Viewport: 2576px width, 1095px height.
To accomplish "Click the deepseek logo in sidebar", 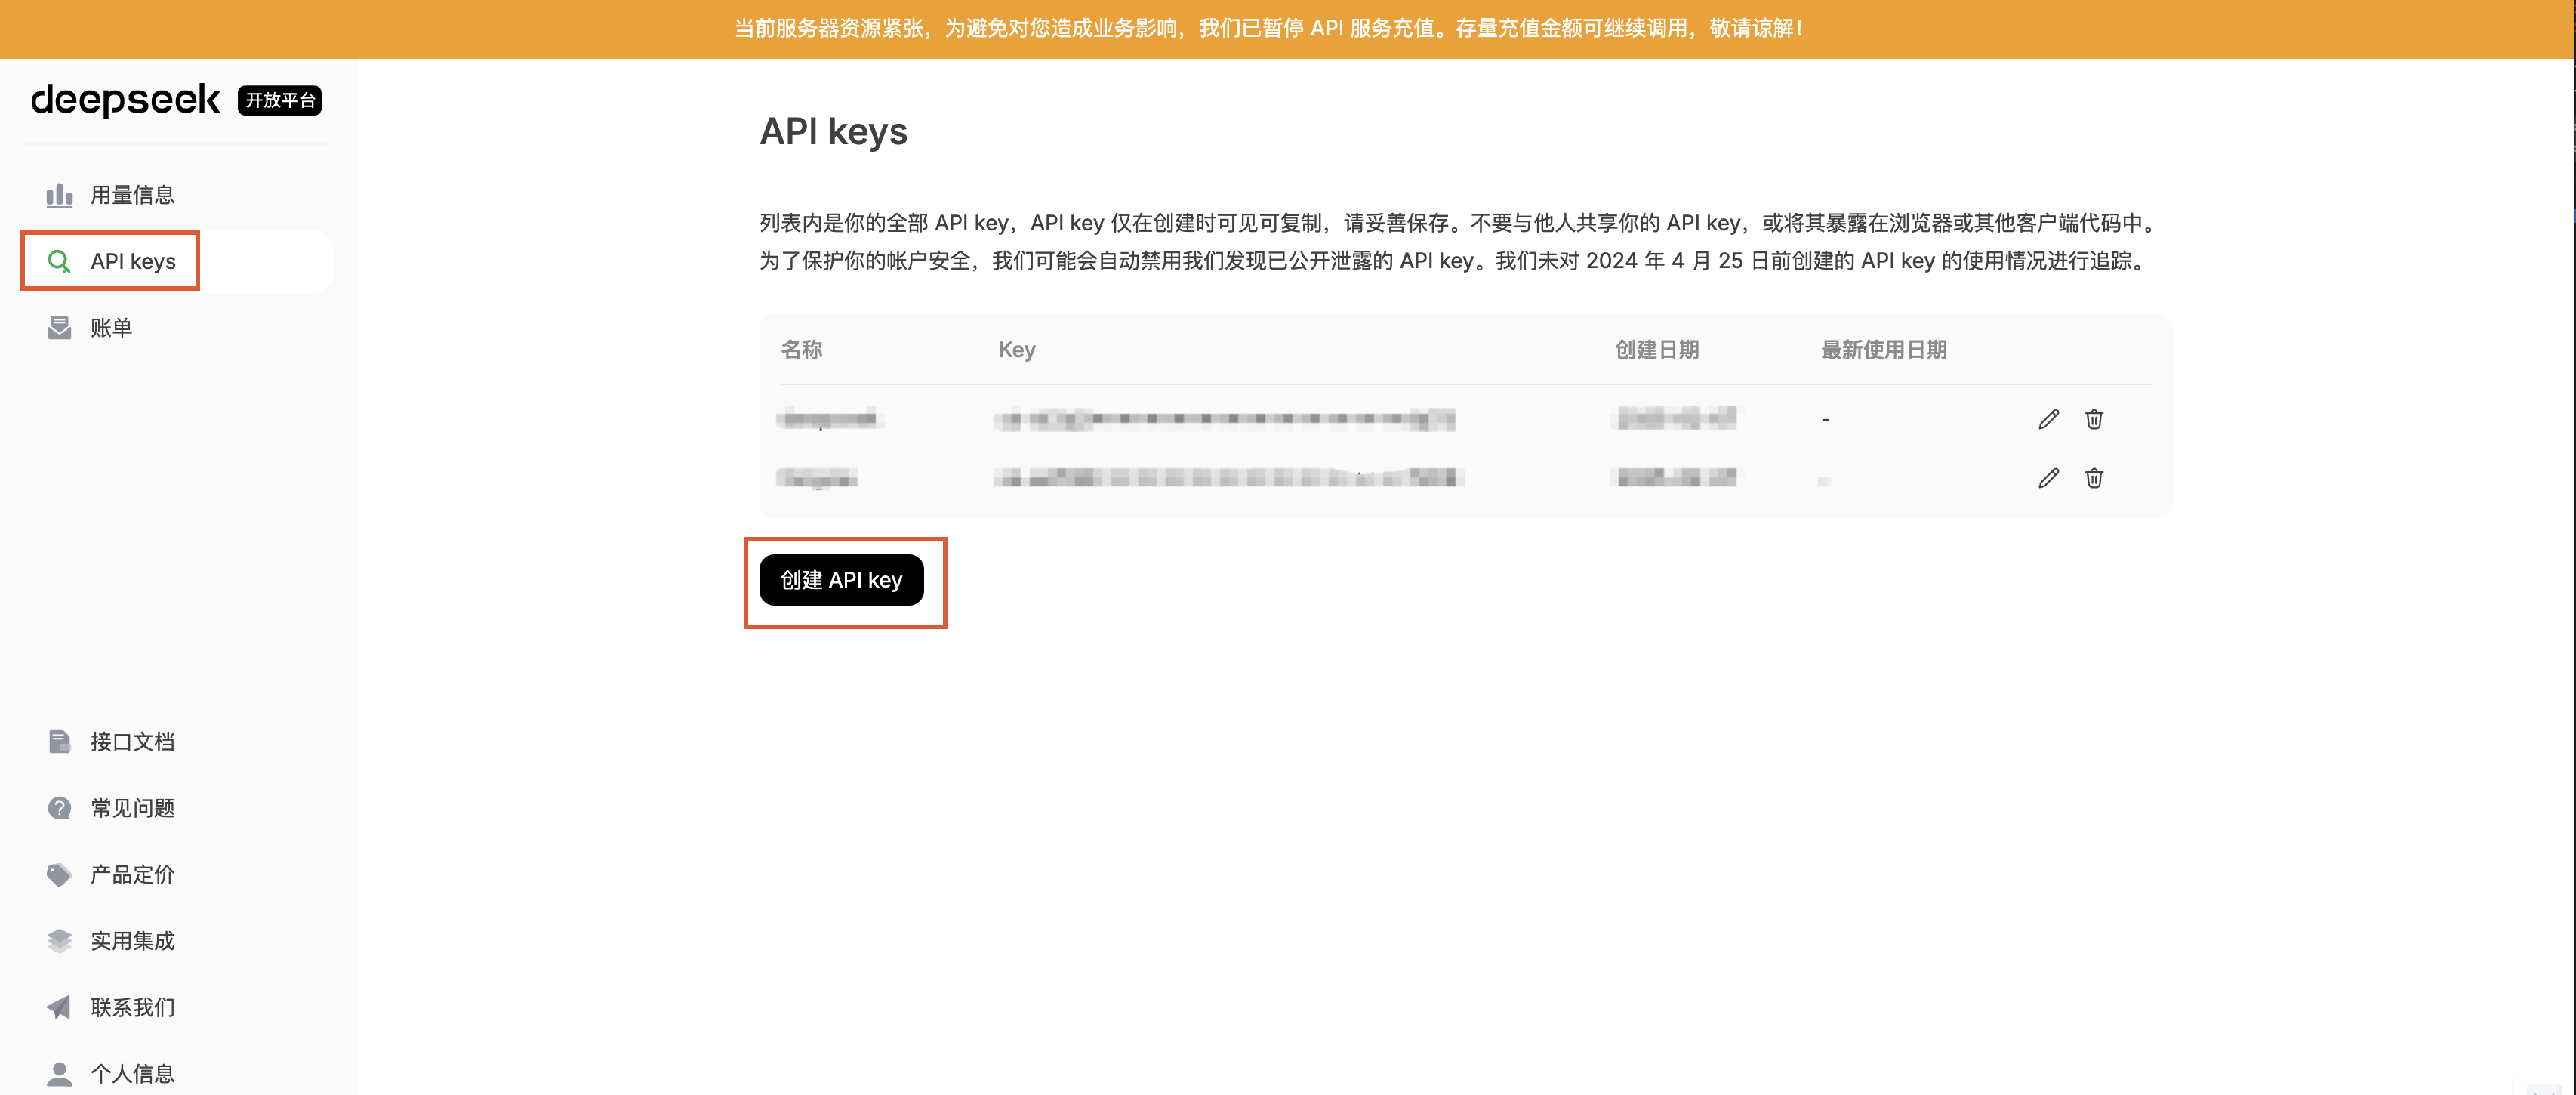I will [125, 100].
